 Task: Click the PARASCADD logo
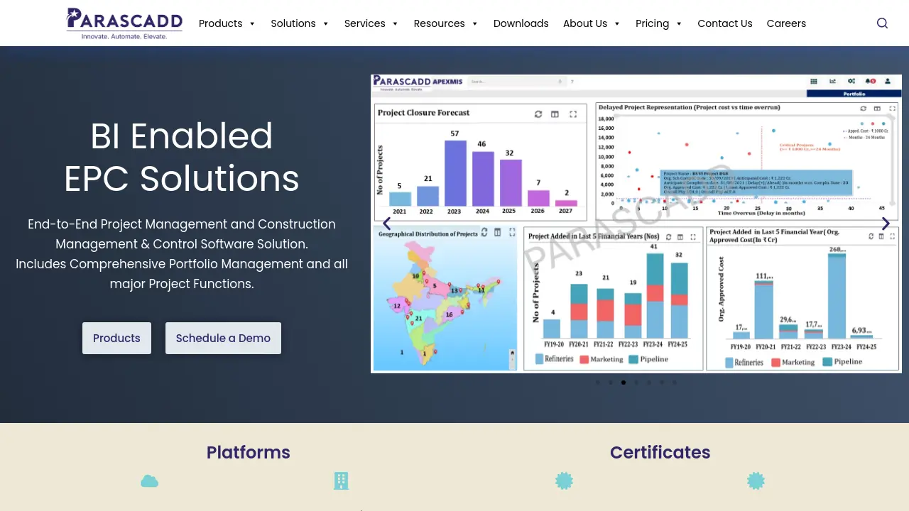coord(124,23)
